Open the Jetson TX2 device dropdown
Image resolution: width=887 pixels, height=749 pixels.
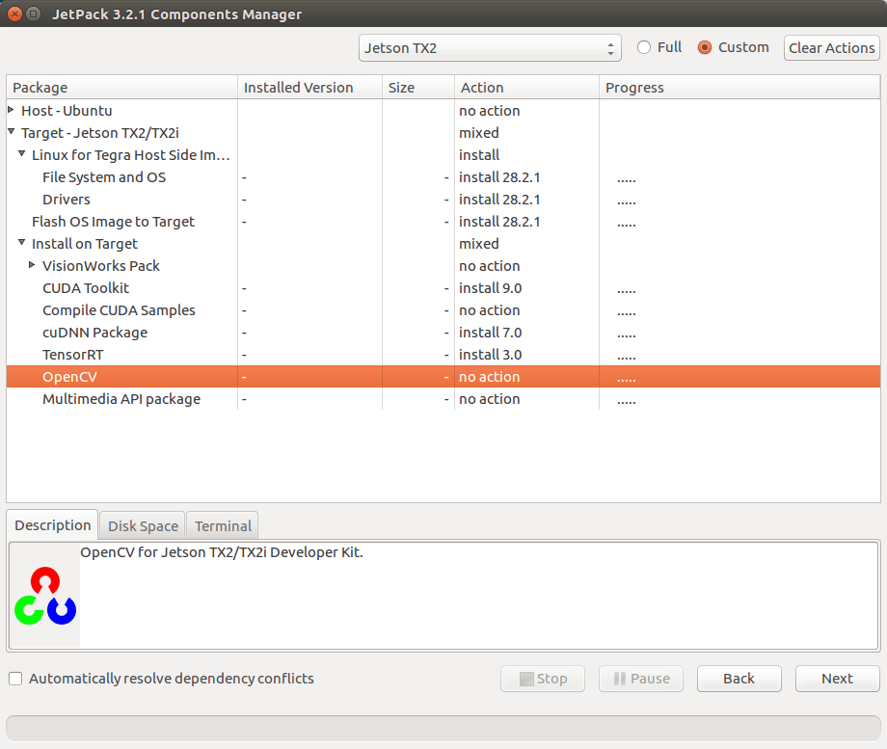[491, 47]
